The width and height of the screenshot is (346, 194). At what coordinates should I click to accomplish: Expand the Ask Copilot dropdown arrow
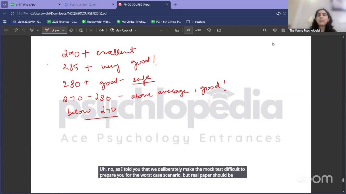pyautogui.click(x=135, y=30)
